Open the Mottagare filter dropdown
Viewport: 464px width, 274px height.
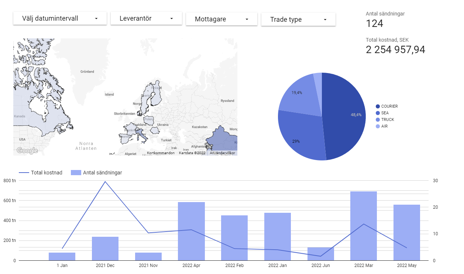[x=221, y=19]
